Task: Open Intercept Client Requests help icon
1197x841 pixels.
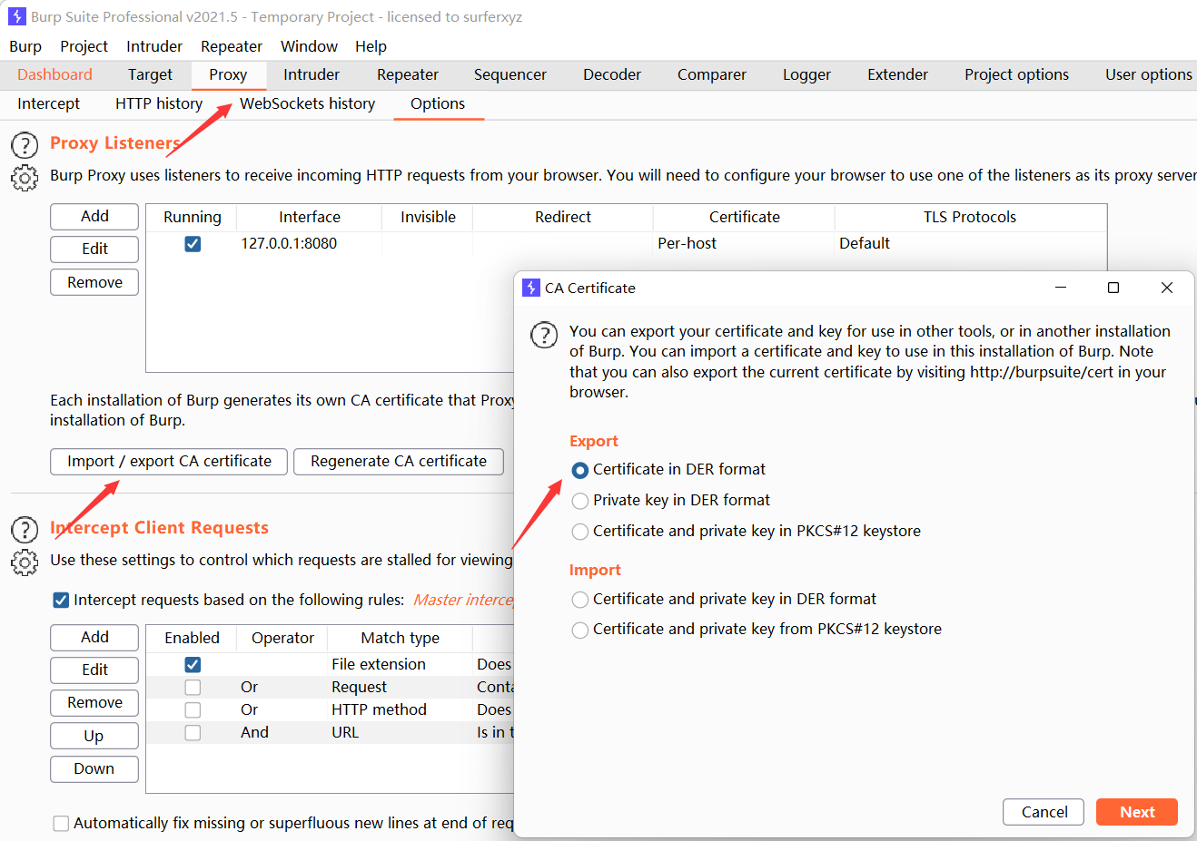Action: [x=25, y=530]
